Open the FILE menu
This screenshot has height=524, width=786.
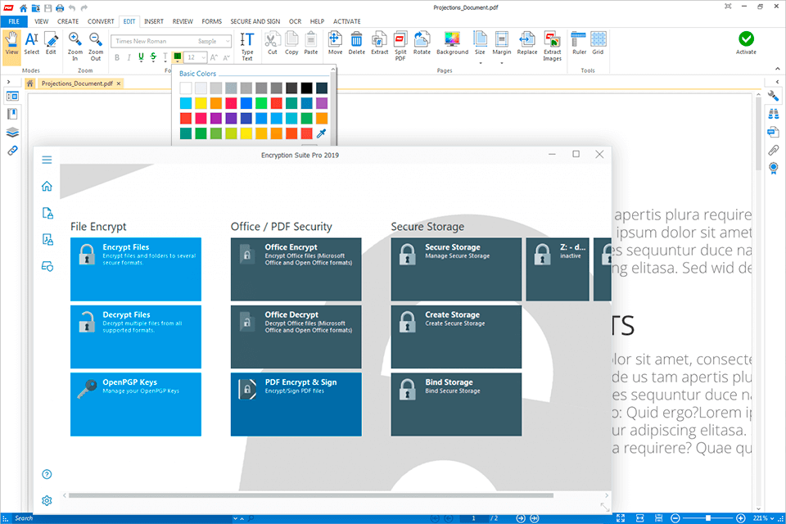pyautogui.click(x=14, y=20)
